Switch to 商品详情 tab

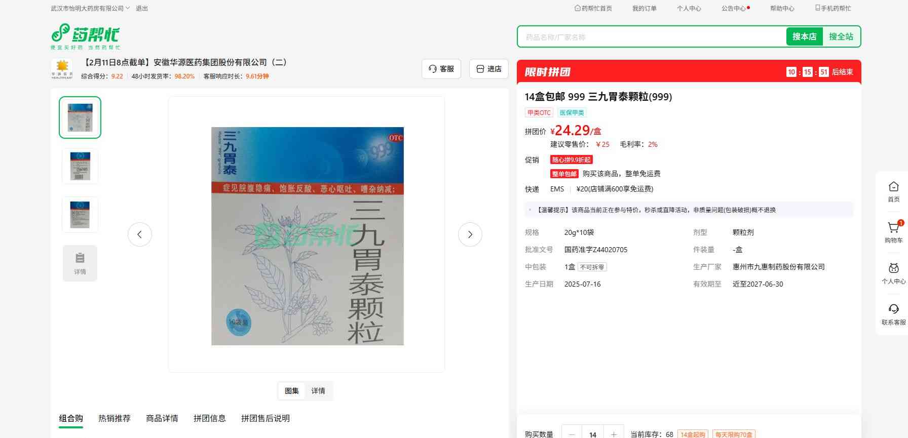click(x=162, y=418)
